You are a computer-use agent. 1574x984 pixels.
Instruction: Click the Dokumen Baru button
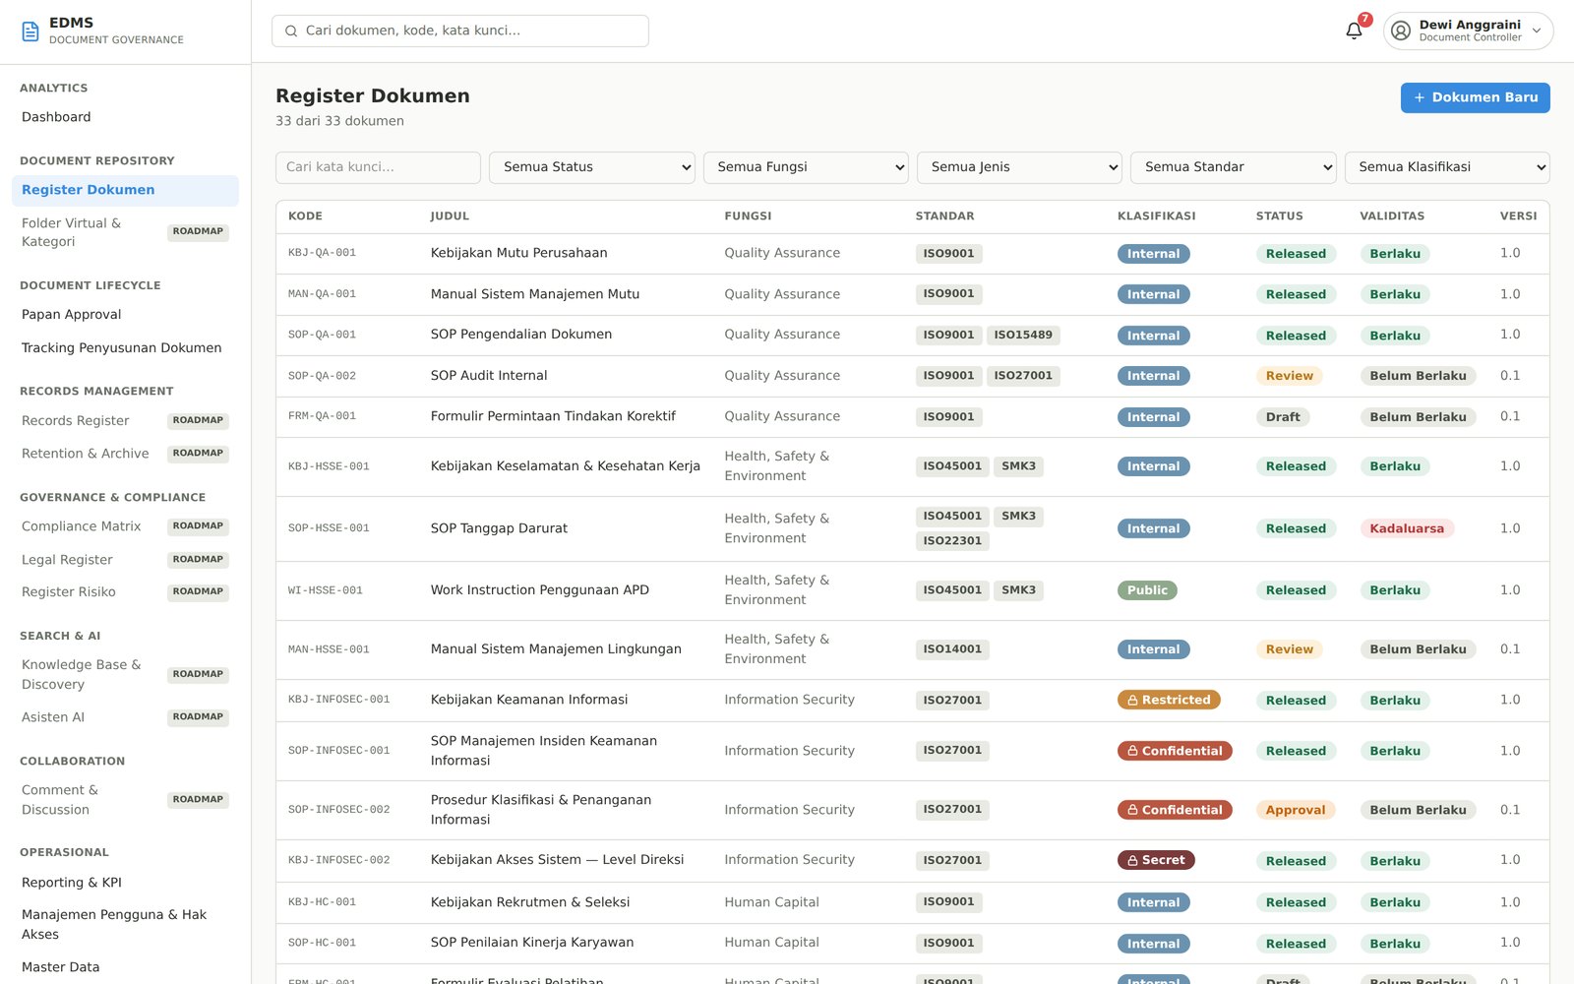[x=1476, y=97]
